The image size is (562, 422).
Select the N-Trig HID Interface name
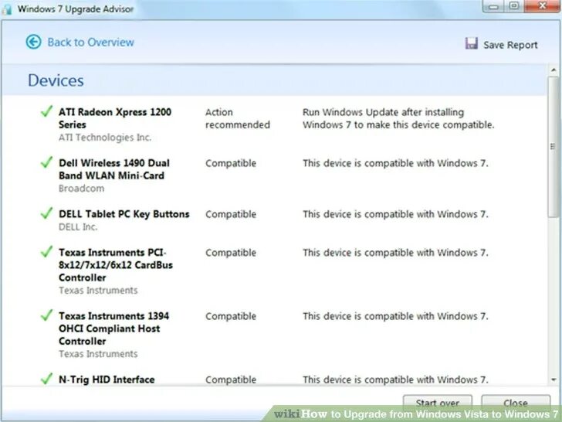pyautogui.click(x=107, y=379)
